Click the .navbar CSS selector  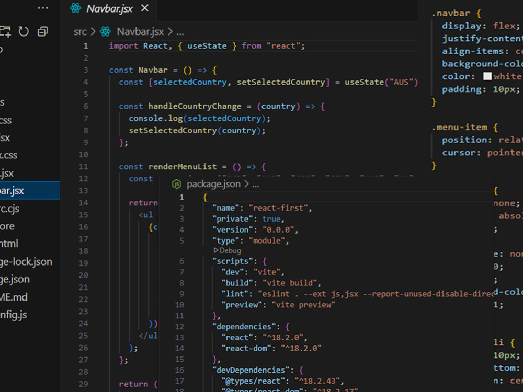[x=451, y=14]
